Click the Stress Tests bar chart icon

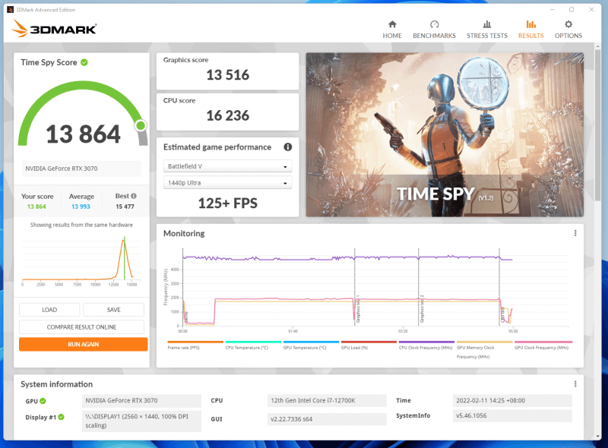(487, 24)
